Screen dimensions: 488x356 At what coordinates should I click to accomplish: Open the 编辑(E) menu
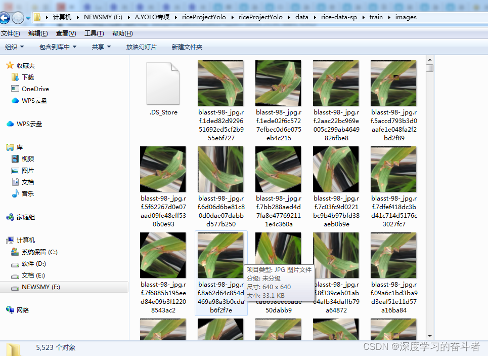point(38,33)
